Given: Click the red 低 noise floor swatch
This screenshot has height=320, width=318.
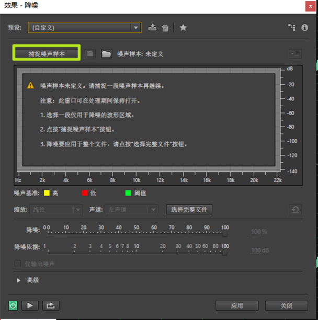Looking at the screenshot, I should tap(85, 193).
